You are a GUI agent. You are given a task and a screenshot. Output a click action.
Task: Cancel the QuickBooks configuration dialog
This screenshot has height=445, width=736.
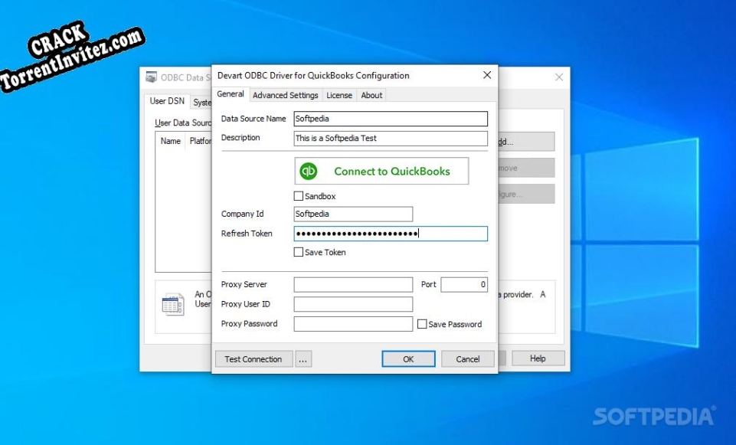tap(467, 358)
